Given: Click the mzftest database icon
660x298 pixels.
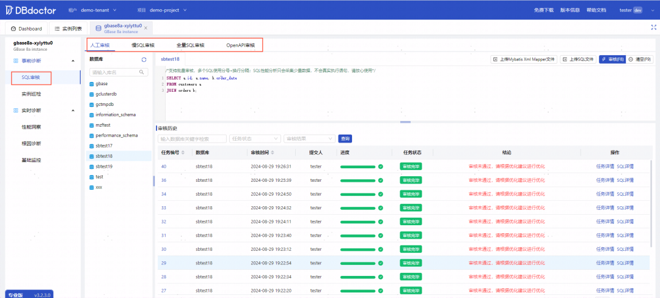Looking at the screenshot, I should [x=92, y=125].
